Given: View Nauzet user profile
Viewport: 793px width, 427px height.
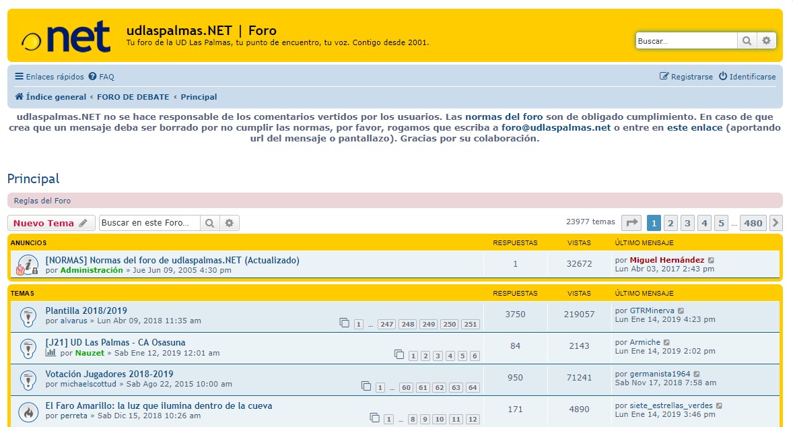Looking at the screenshot, I should 90,353.
